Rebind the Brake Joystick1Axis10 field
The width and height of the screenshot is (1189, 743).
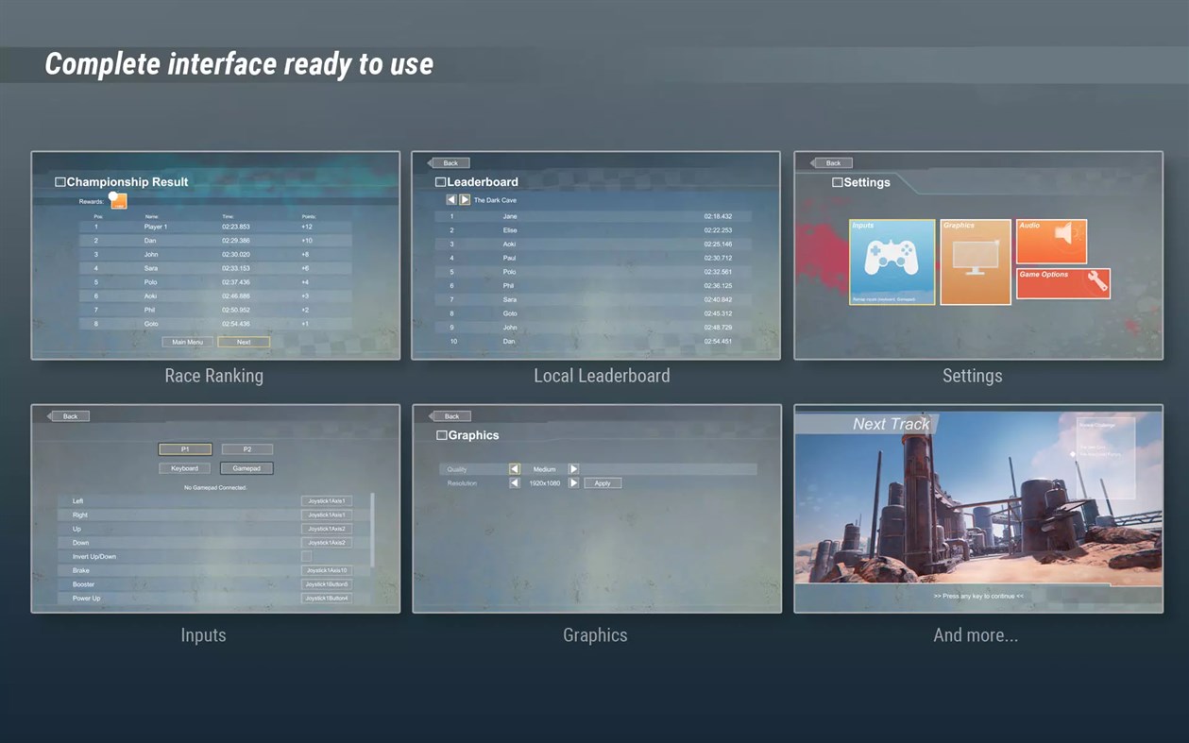pos(327,571)
